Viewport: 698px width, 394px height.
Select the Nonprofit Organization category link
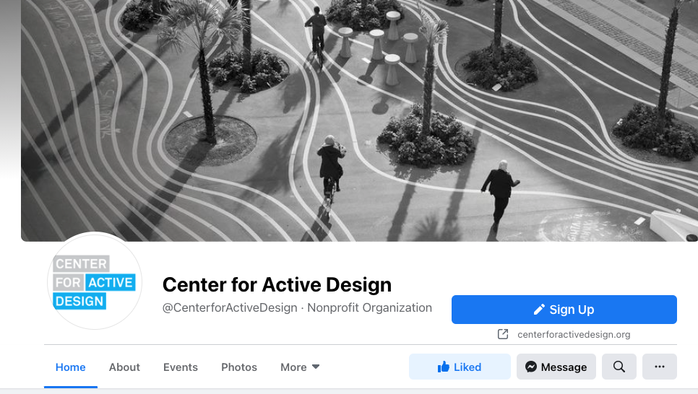coord(369,307)
